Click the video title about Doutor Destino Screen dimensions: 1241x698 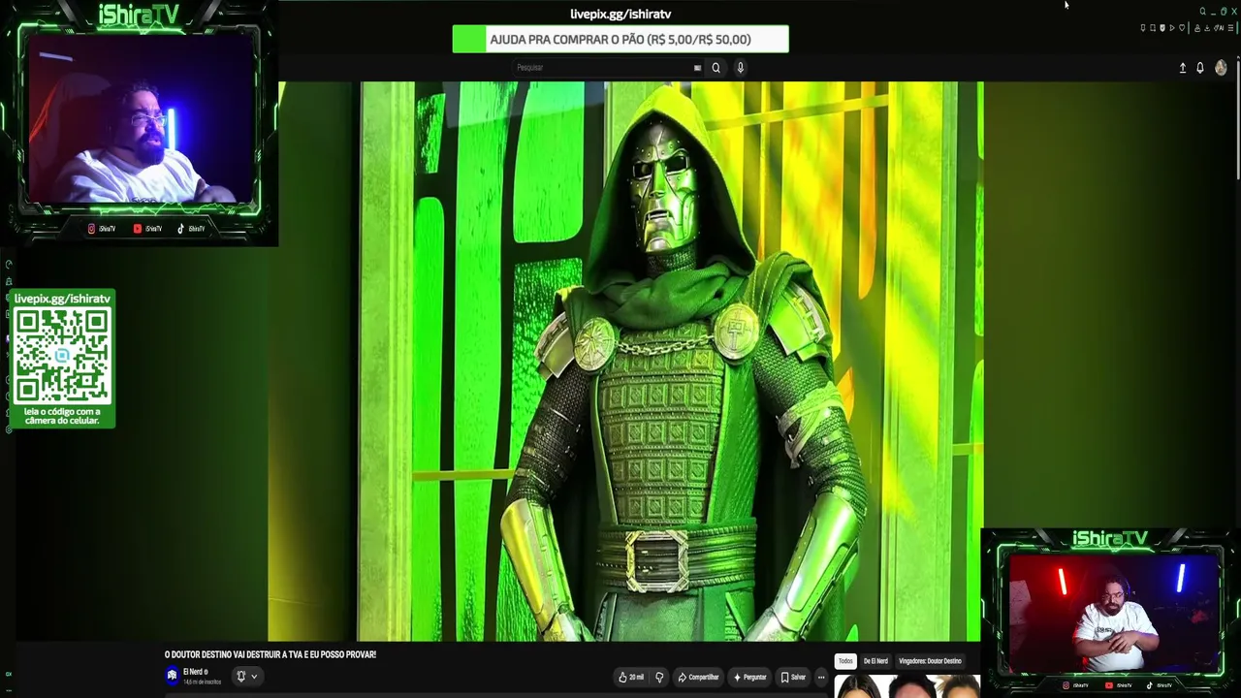pos(270,654)
